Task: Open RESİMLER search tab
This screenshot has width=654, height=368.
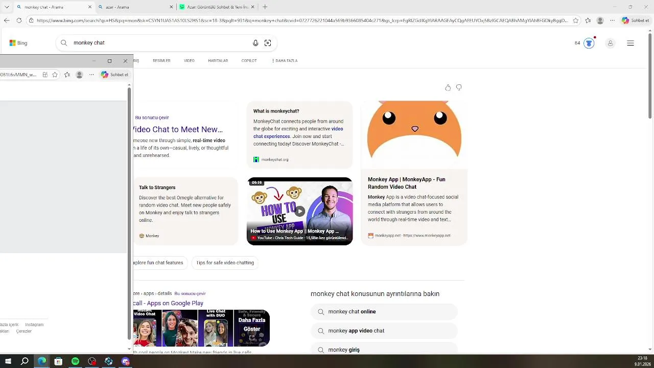Action: [x=161, y=61]
